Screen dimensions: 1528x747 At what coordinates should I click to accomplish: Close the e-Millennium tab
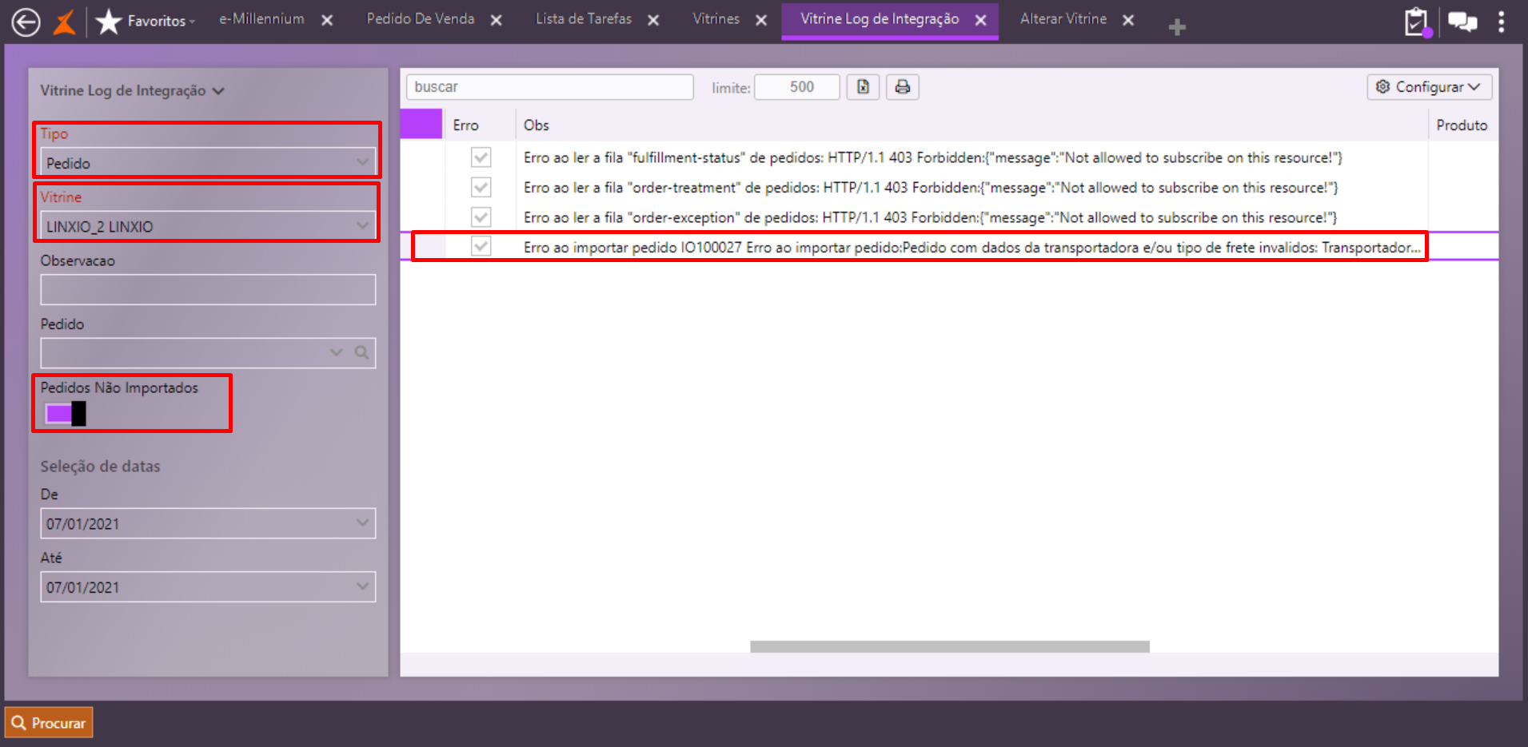click(x=327, y=20)
